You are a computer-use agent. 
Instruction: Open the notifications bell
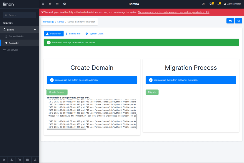pyautogui.click(x=219, y=4)
